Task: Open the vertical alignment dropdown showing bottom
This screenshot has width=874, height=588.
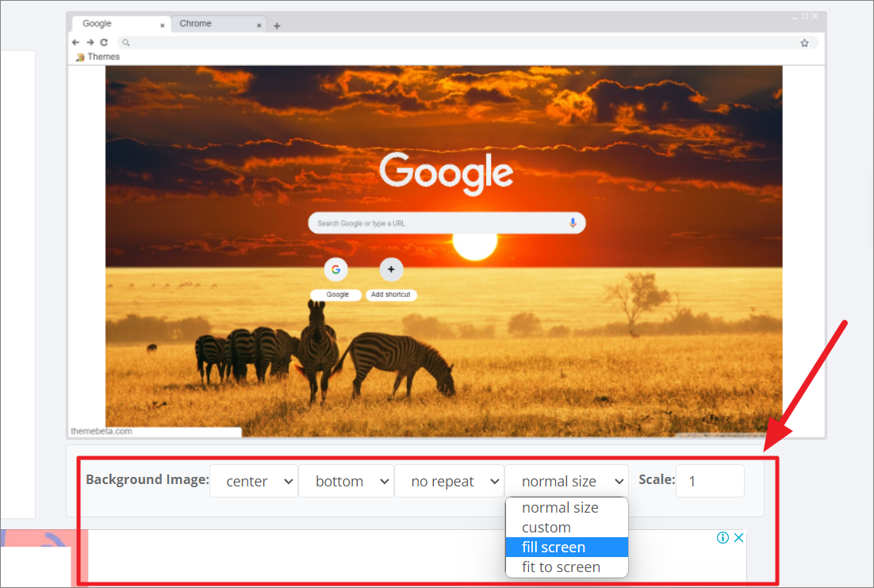Action: [346, 480]
